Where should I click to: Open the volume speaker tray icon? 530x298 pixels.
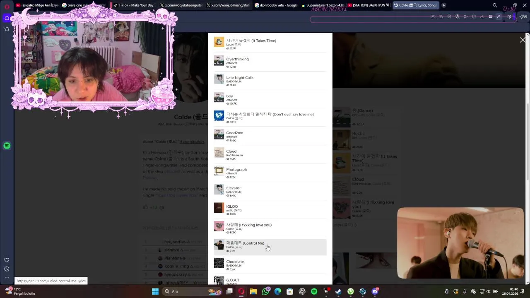489,291
